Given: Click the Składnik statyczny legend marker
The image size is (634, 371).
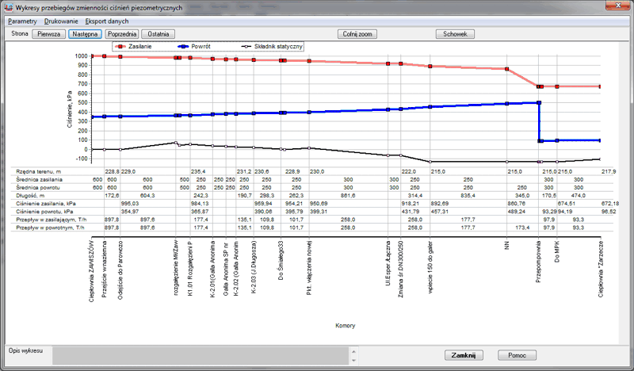Looking at the screenshot, I should click(x=246, y=47).
